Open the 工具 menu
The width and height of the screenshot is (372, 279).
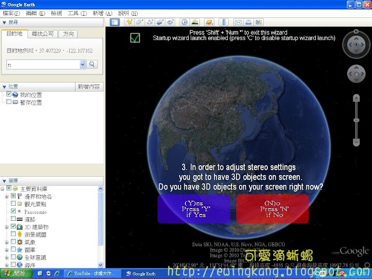(x=77, y=13)
